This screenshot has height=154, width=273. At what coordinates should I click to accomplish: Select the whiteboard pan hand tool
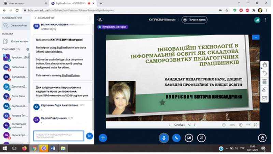click(264, 65)
